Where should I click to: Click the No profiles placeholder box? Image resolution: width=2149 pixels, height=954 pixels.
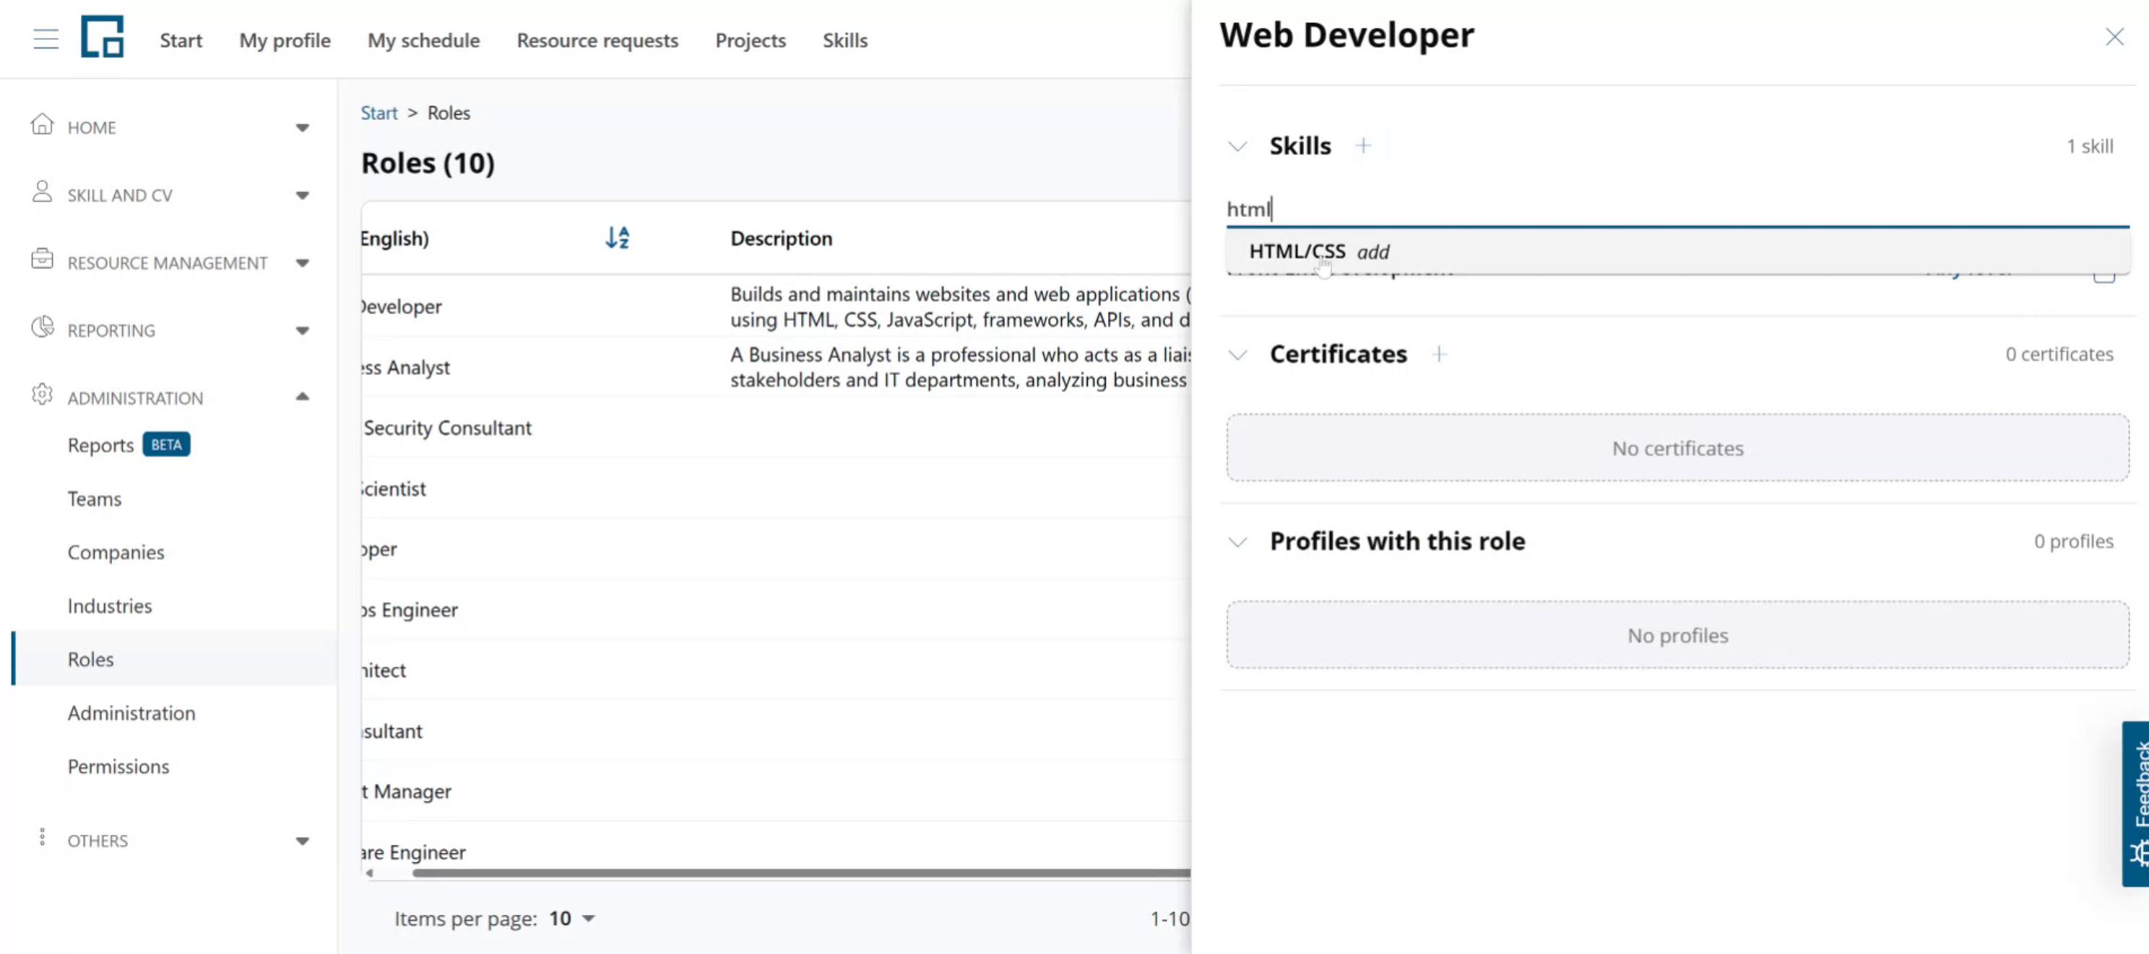(1677, 635)
